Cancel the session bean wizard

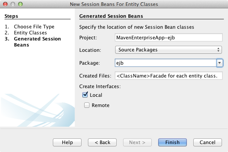click(207, 142)
